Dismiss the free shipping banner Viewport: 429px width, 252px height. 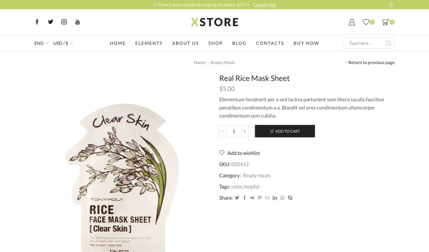click(x=391, y=5)
